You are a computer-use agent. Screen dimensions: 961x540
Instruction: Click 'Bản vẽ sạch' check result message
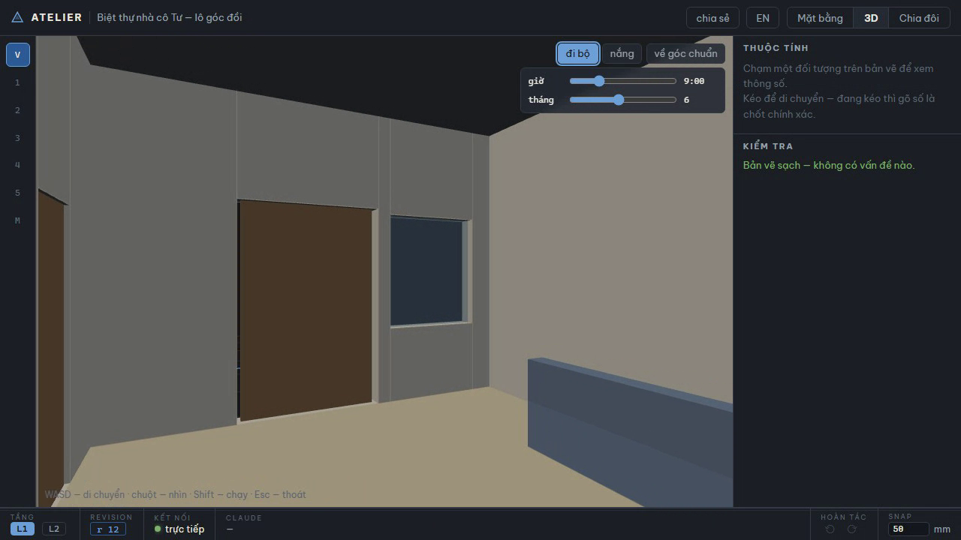(x=829, y=165)
